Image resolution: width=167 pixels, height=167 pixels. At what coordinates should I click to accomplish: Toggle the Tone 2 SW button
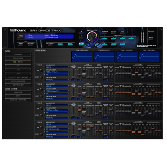[x=41, y=89]
